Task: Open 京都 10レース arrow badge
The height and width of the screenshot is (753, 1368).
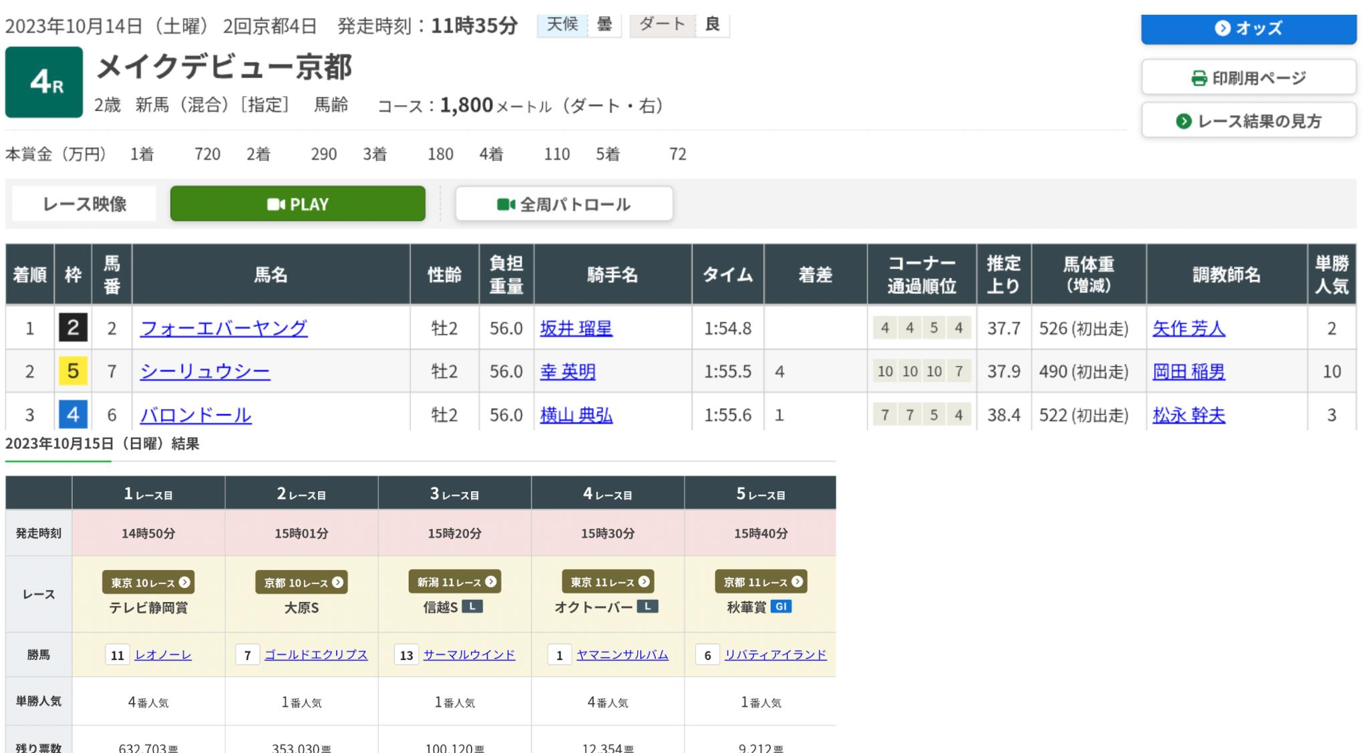Action: (301, 582)
